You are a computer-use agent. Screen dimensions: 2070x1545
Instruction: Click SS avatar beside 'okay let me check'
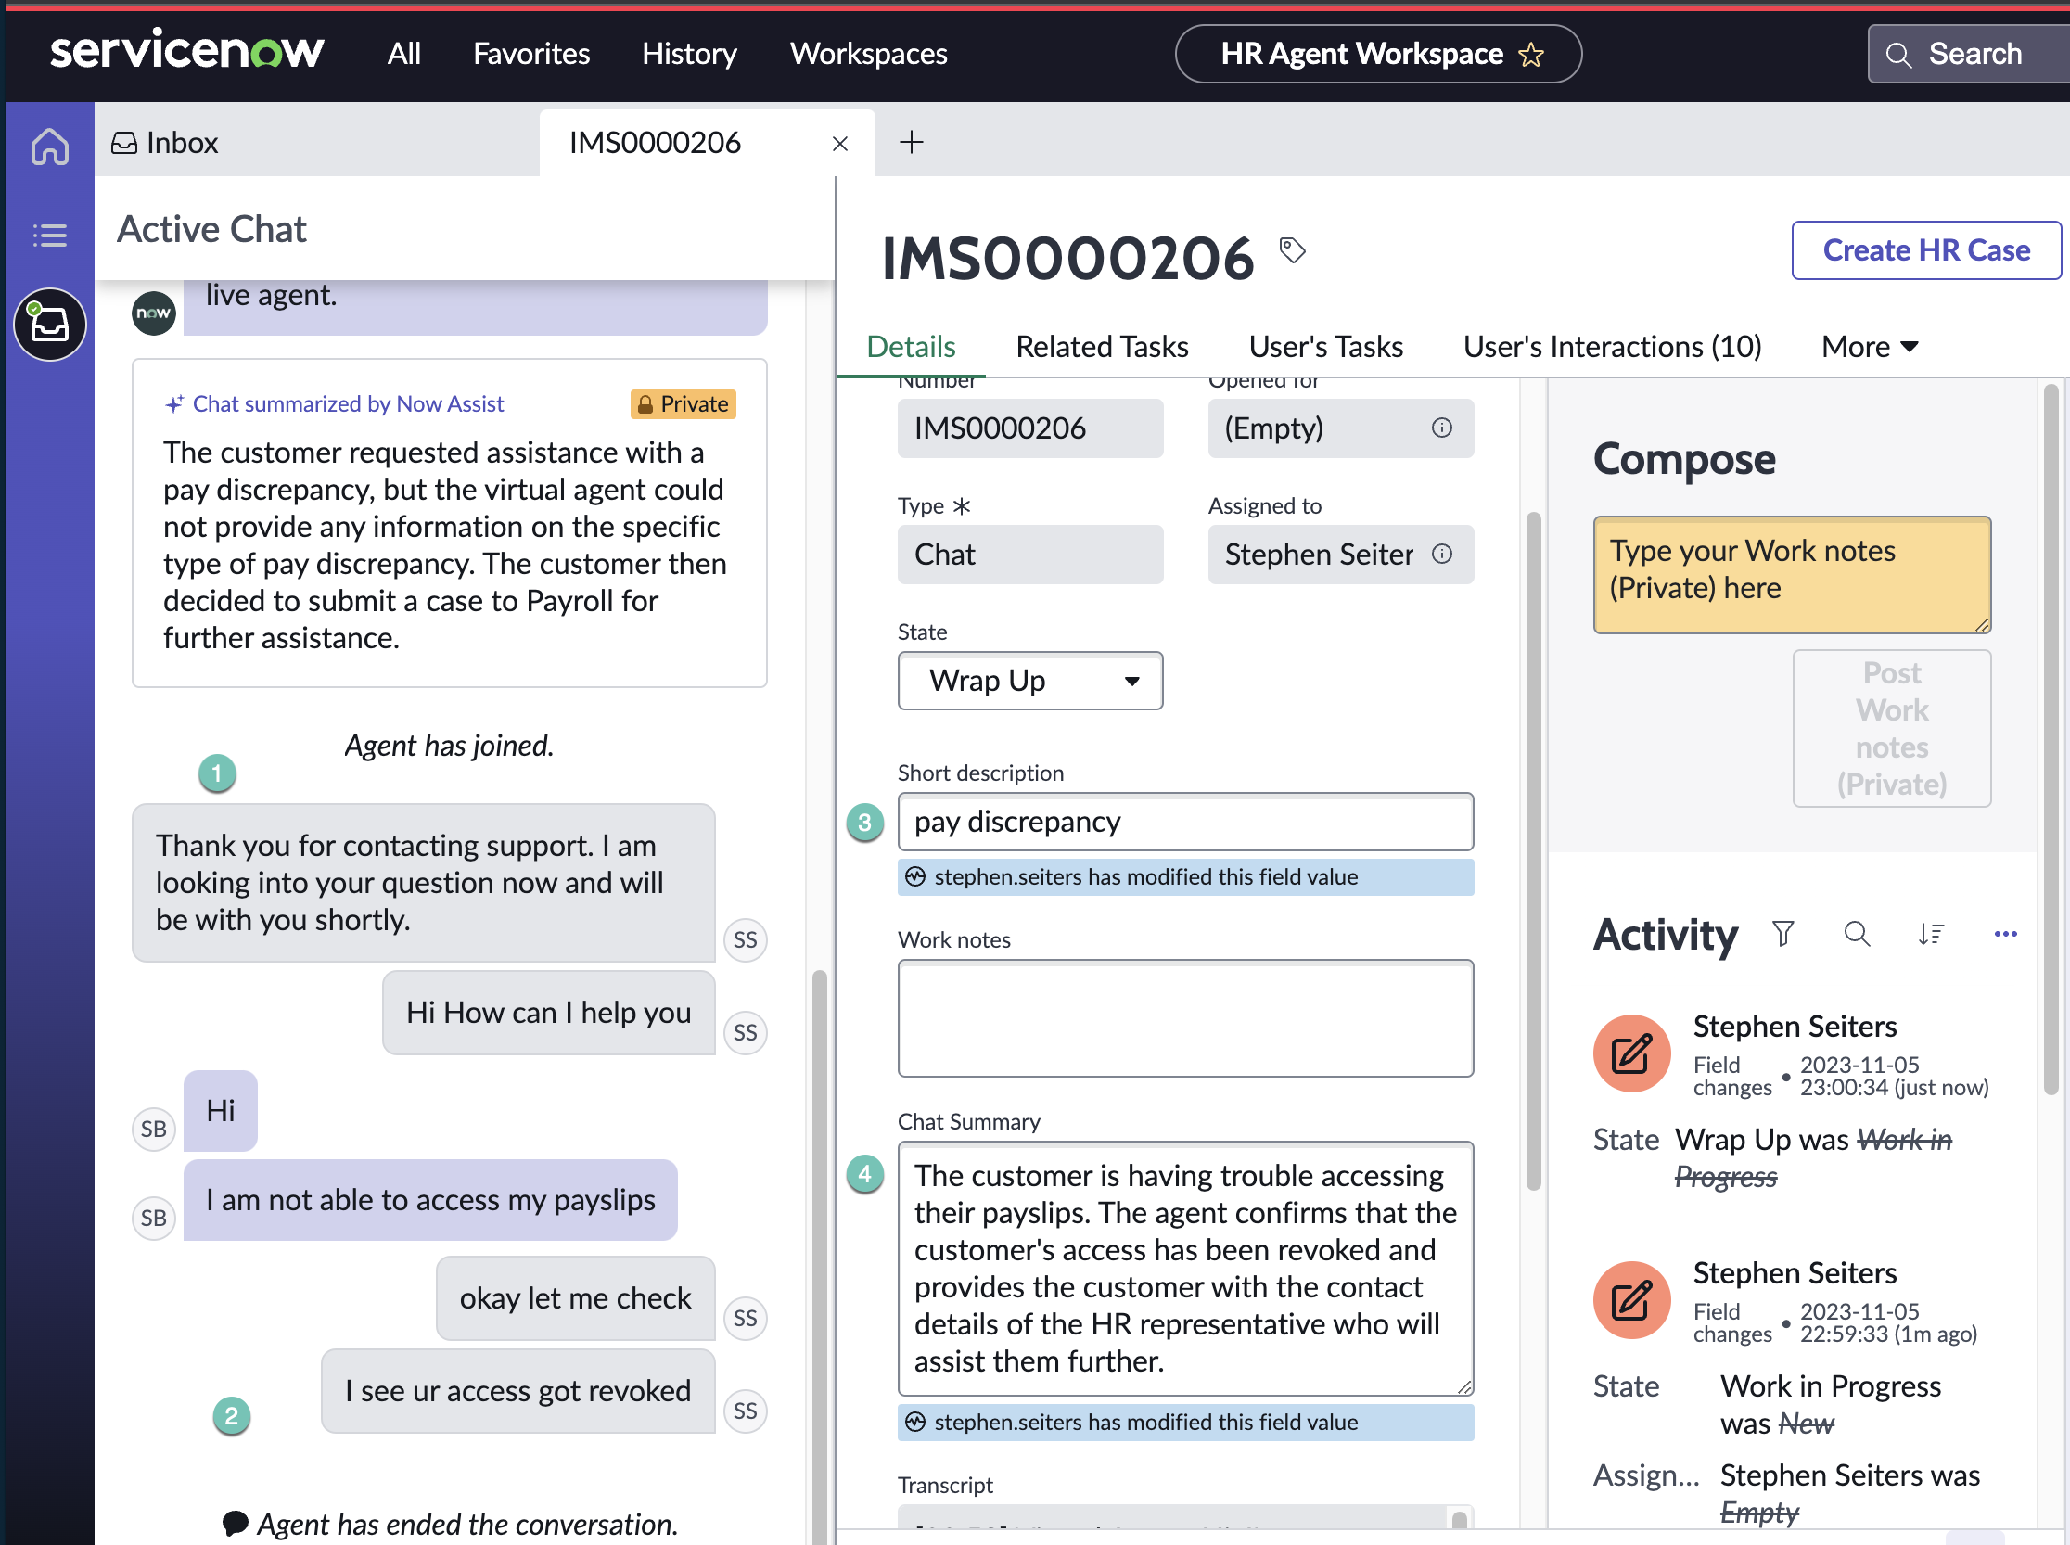click(x=745, y=1318)
